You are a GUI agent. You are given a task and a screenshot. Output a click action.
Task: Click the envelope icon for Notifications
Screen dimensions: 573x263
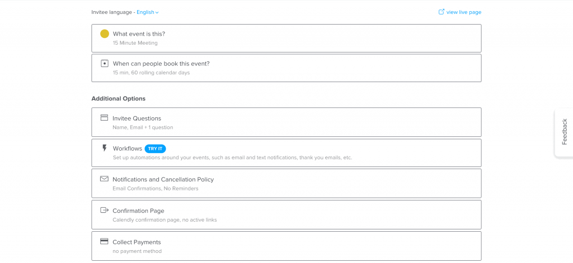pyautogui.click(x=104, y=179)
